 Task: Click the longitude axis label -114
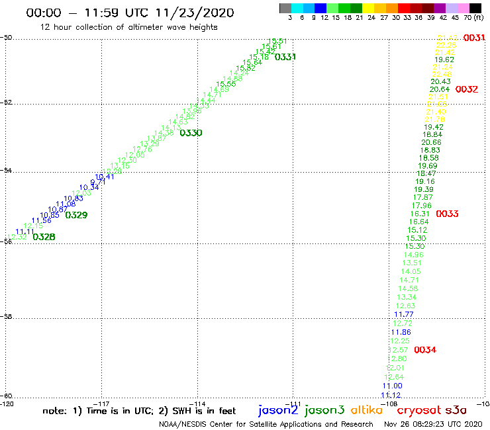click(197, 404)
